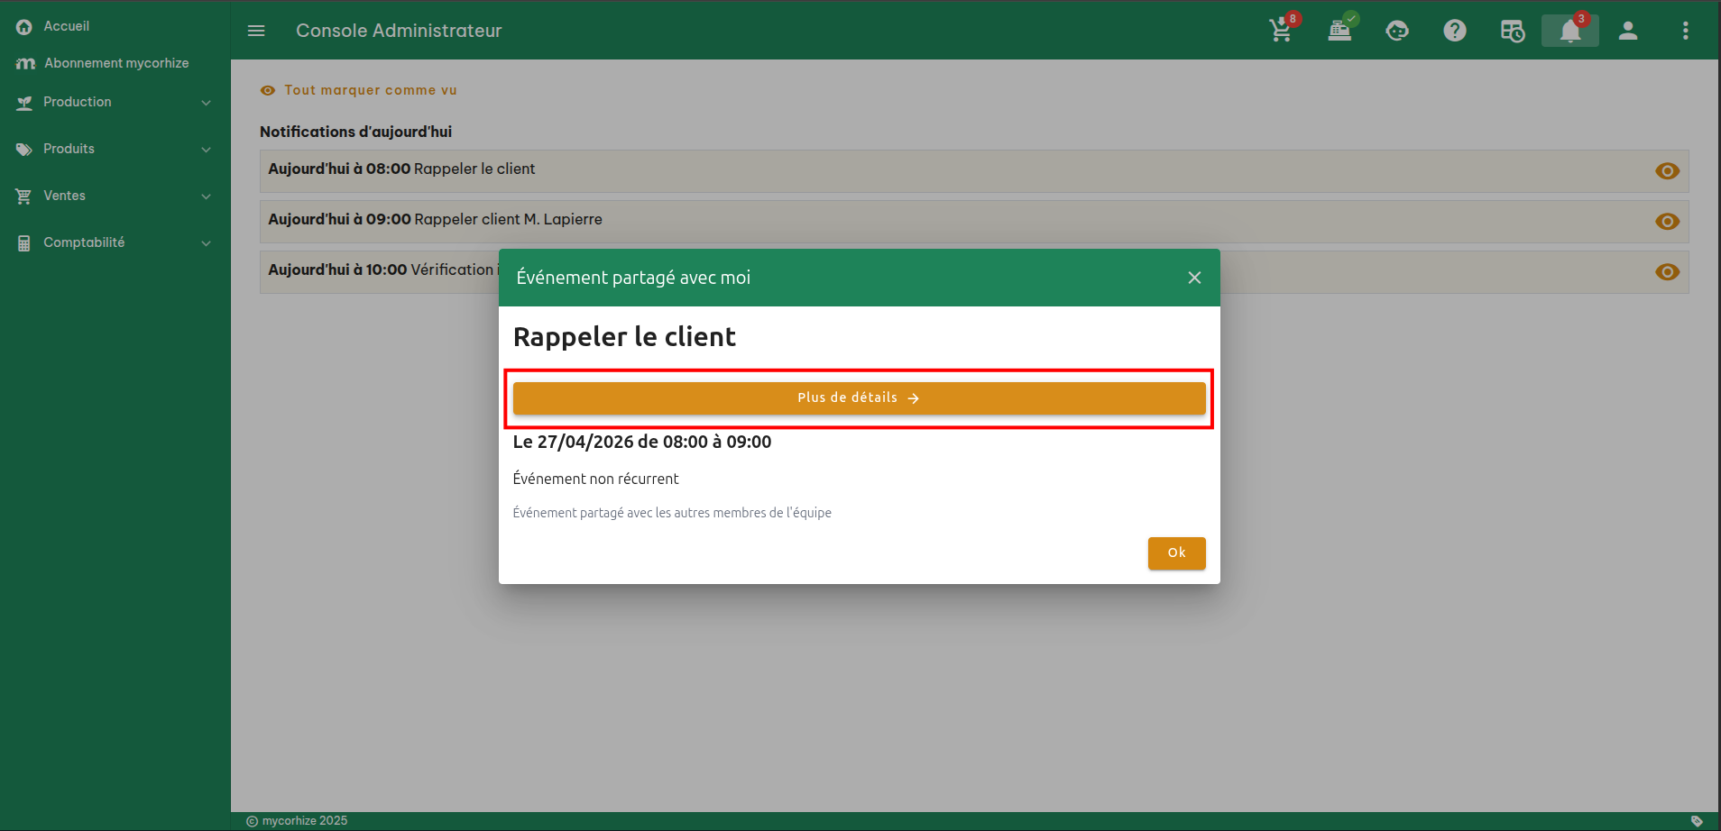1721x831 pixels.
Task: Open the user account profile icon
Action: (x=1628, y=31)
